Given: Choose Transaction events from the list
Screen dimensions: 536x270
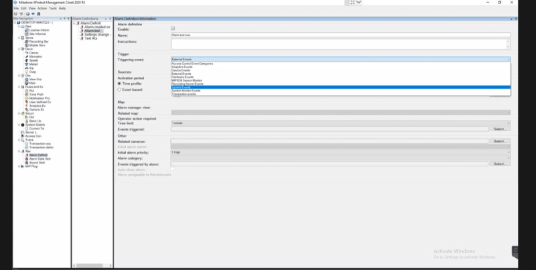Looking at the screenshot, I should click(x=341, y=94).
